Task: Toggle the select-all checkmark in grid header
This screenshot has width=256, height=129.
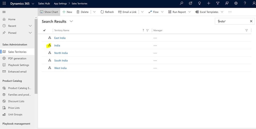Action: coord(44,30)
